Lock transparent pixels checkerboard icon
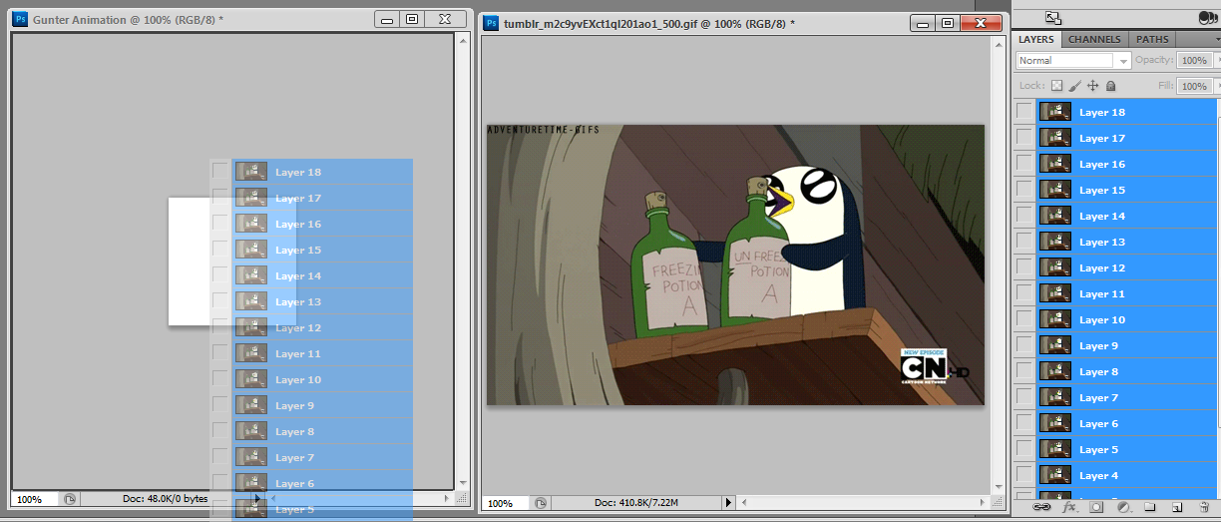Image resolution: width=1221 pixels, height=522 pixels. click(x=1057, y=87)
